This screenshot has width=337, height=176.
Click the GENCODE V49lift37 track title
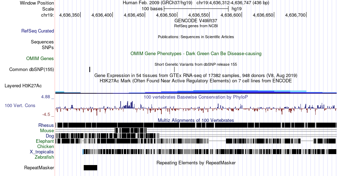[196, 21]
